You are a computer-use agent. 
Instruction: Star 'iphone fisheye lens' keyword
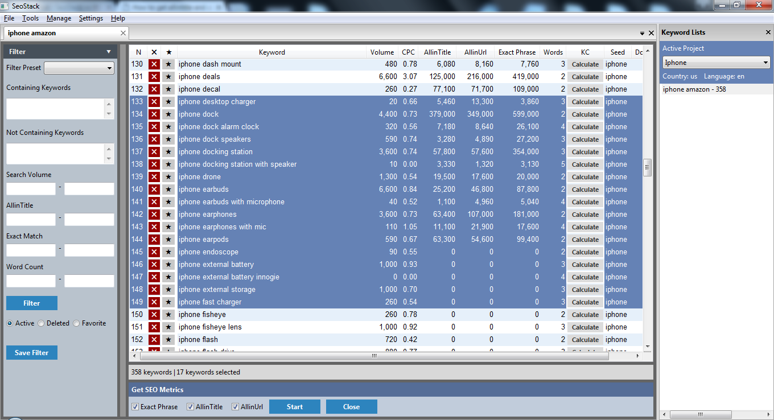click(x=168, y=327)
